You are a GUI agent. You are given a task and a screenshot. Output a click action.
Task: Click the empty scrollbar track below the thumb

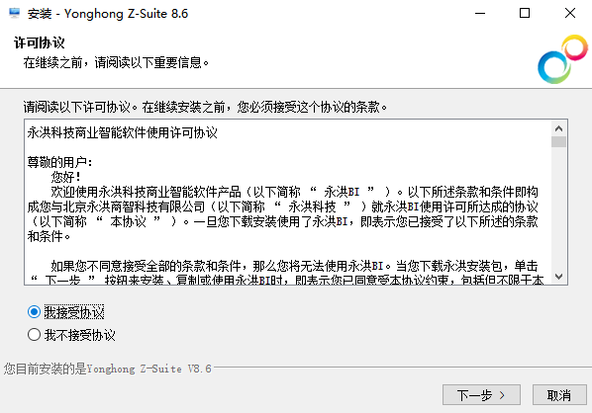click(x=558, y=208)
